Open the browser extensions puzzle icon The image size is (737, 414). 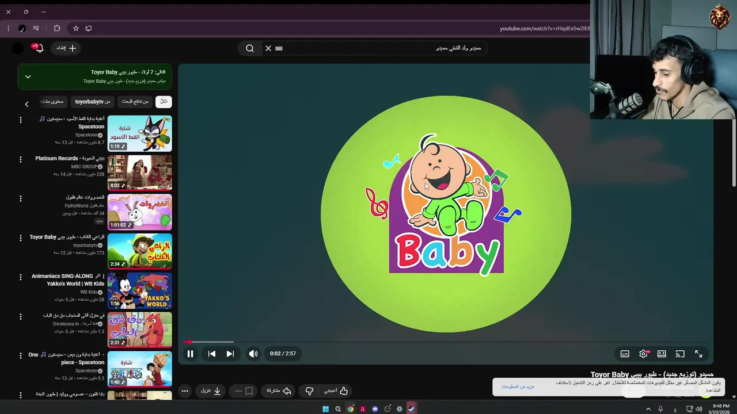57,28
